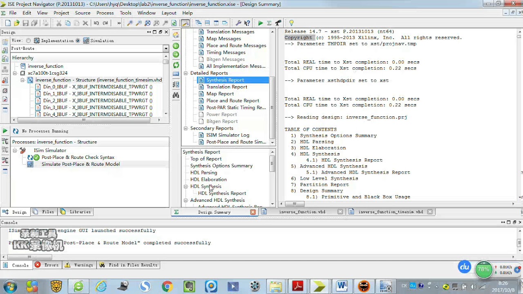This screenshot has height=294, width=523.
Task: Select Simulate Post-Place & Route Model process
Action: tap(80, 164)
